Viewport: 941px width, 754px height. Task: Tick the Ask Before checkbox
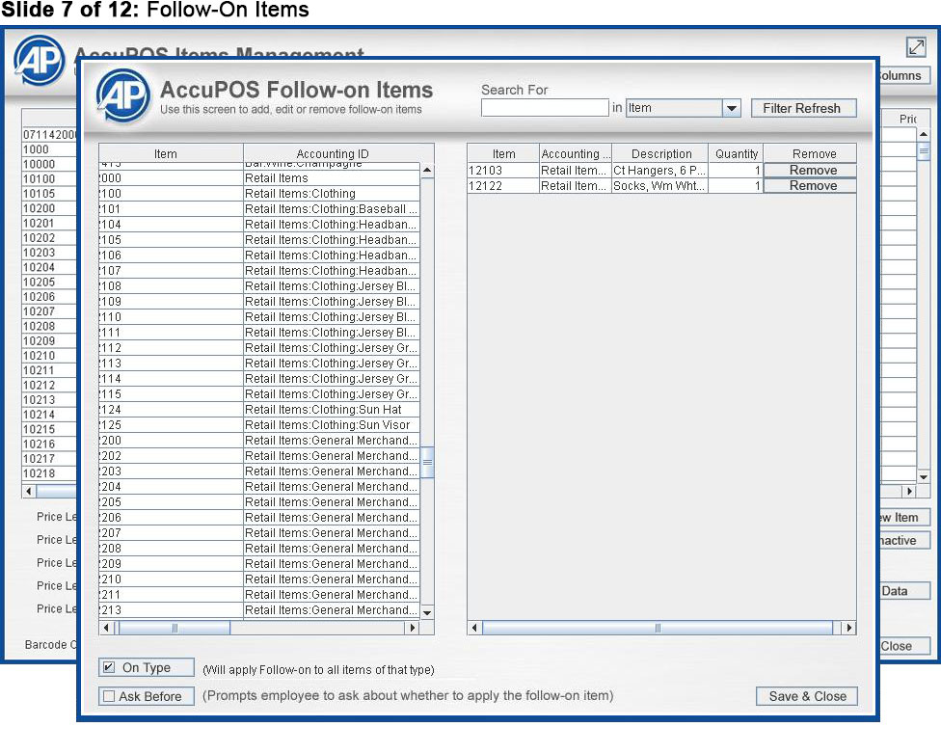[109, 696]
